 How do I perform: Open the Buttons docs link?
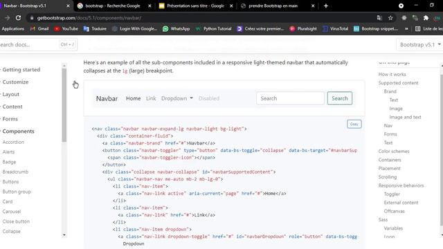pos(11,181)
